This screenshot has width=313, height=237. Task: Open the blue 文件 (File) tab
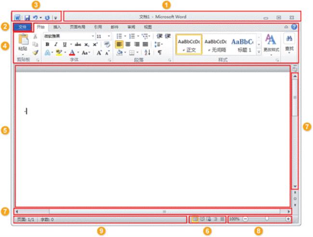tap(22, 27)
